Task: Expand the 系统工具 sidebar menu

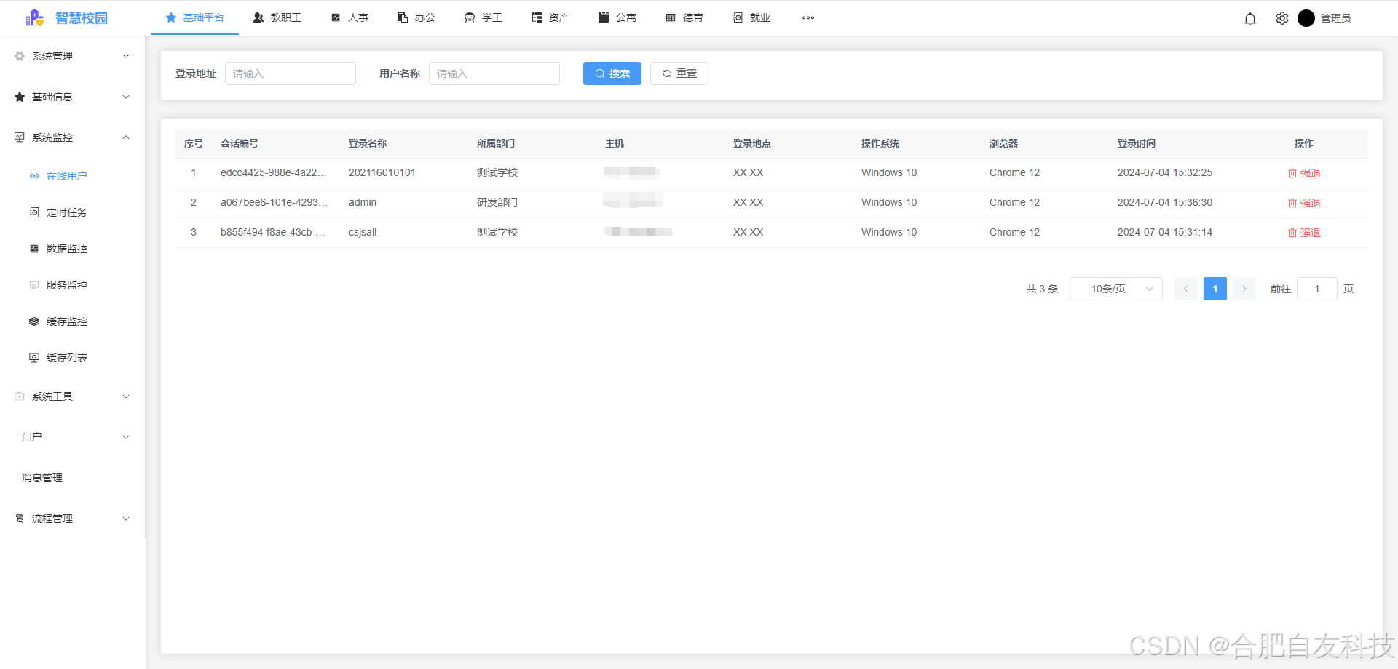Action: click(x=72, y=396)
